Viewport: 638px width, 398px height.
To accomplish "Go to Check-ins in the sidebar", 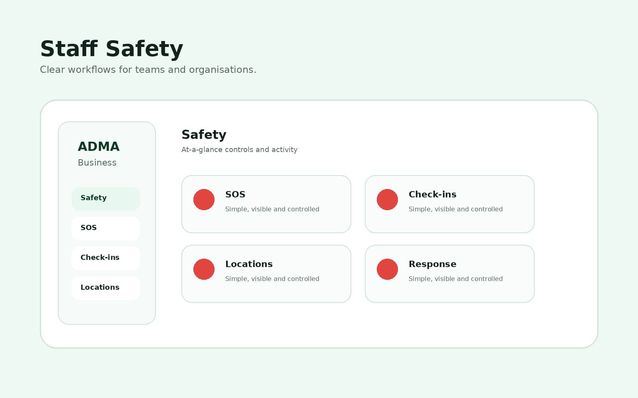I will tap(106, 258).
